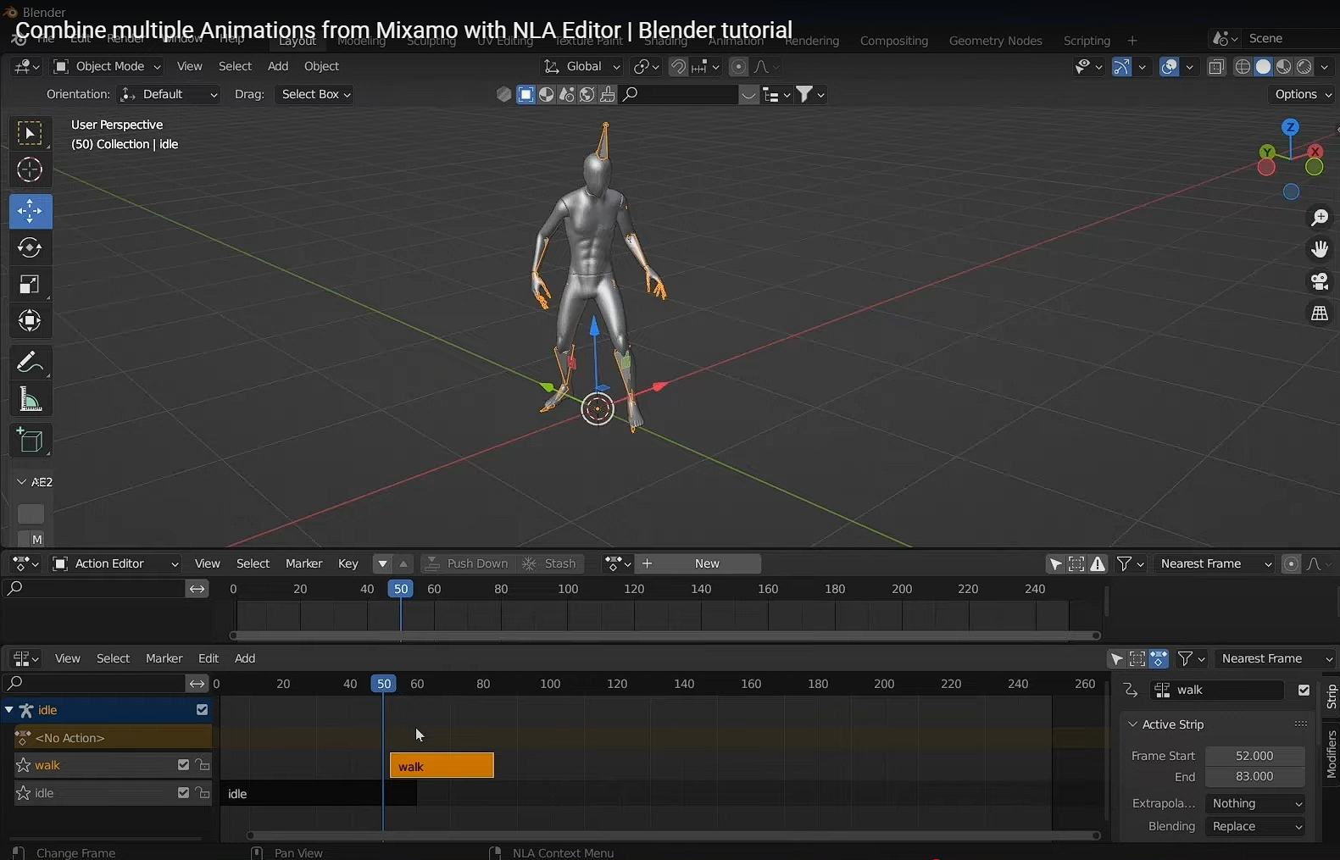The width and height of the screenshot is (1340, 860).
Task: Toggle viewport gizmo display
Action: [x=1121, y=67]
